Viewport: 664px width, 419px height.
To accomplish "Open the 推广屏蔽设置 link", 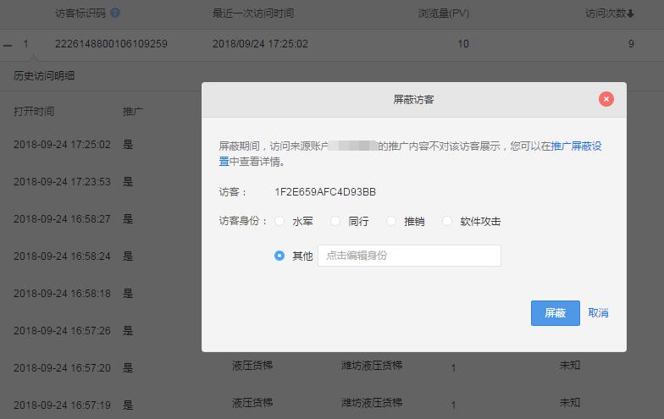I will tap(576, 146).
